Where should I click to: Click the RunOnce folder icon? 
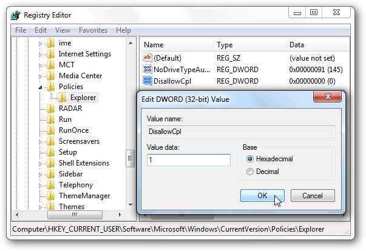[50, 130]
